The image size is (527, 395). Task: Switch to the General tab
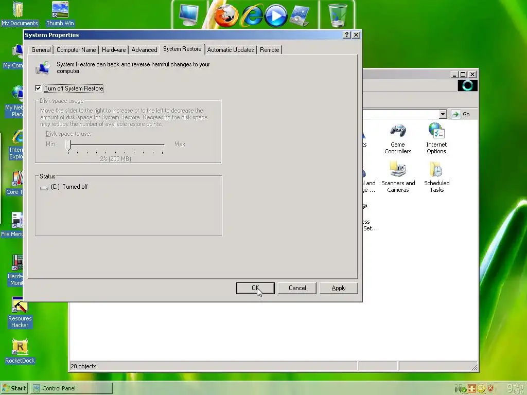(41, 50)
